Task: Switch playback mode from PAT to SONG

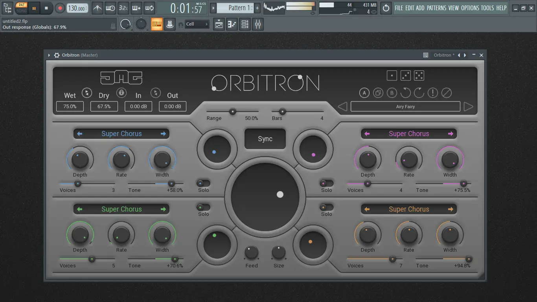Action: point(21,10)
